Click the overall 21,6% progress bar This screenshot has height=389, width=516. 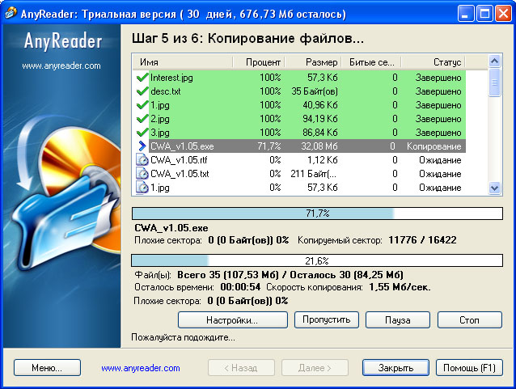(x=316, y=261)
